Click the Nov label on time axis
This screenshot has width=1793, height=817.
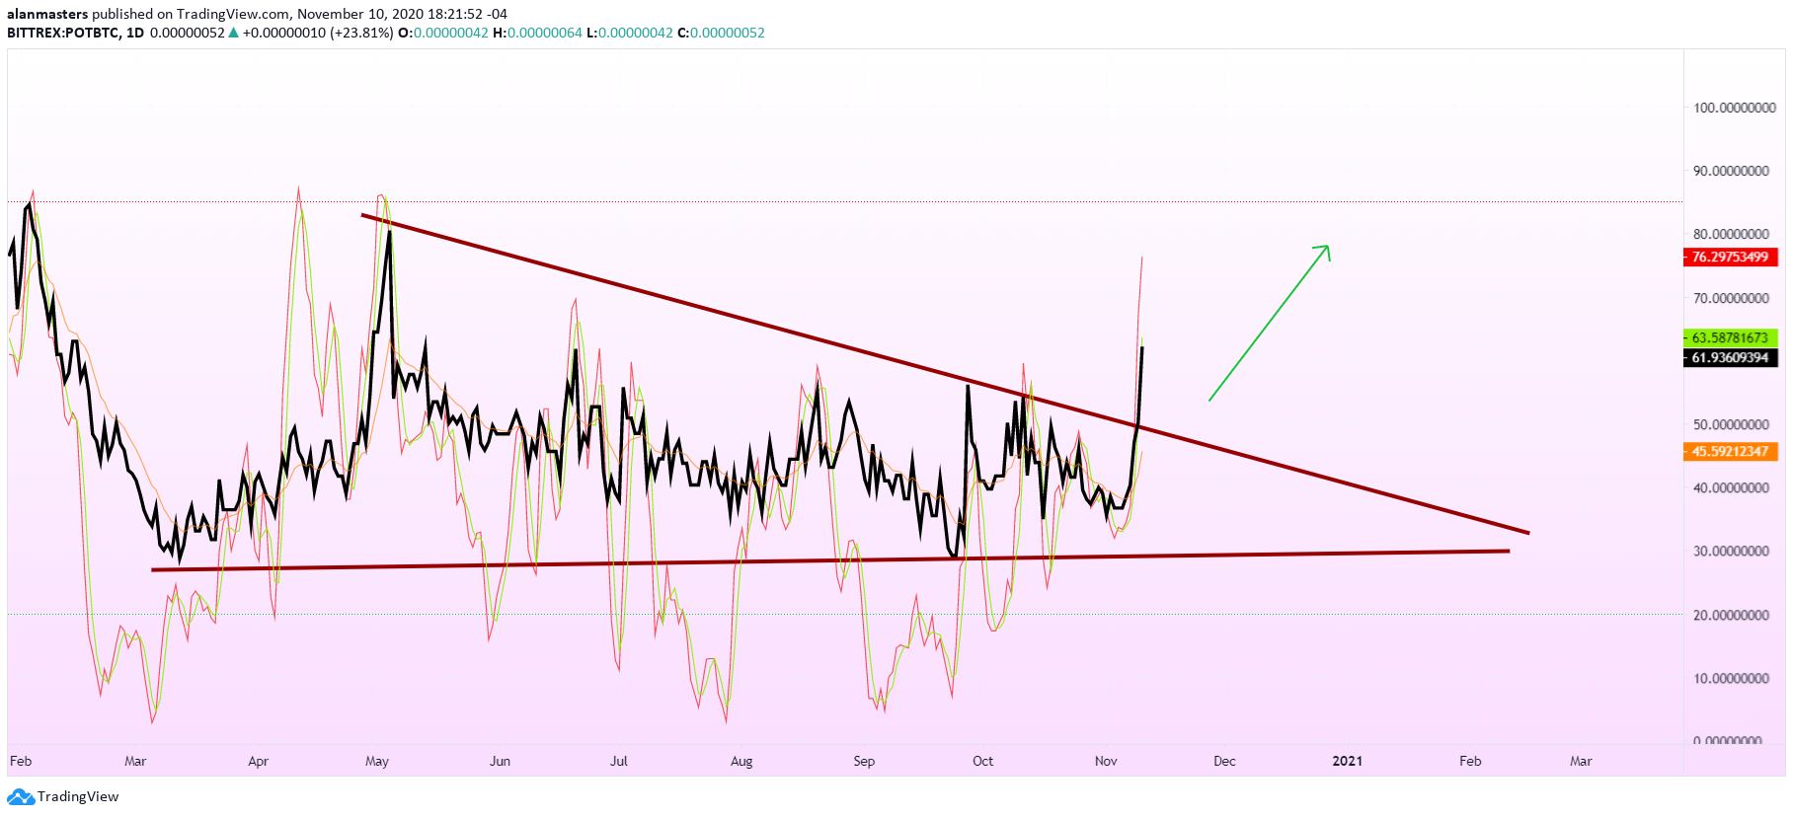(x=1106, y=761)
